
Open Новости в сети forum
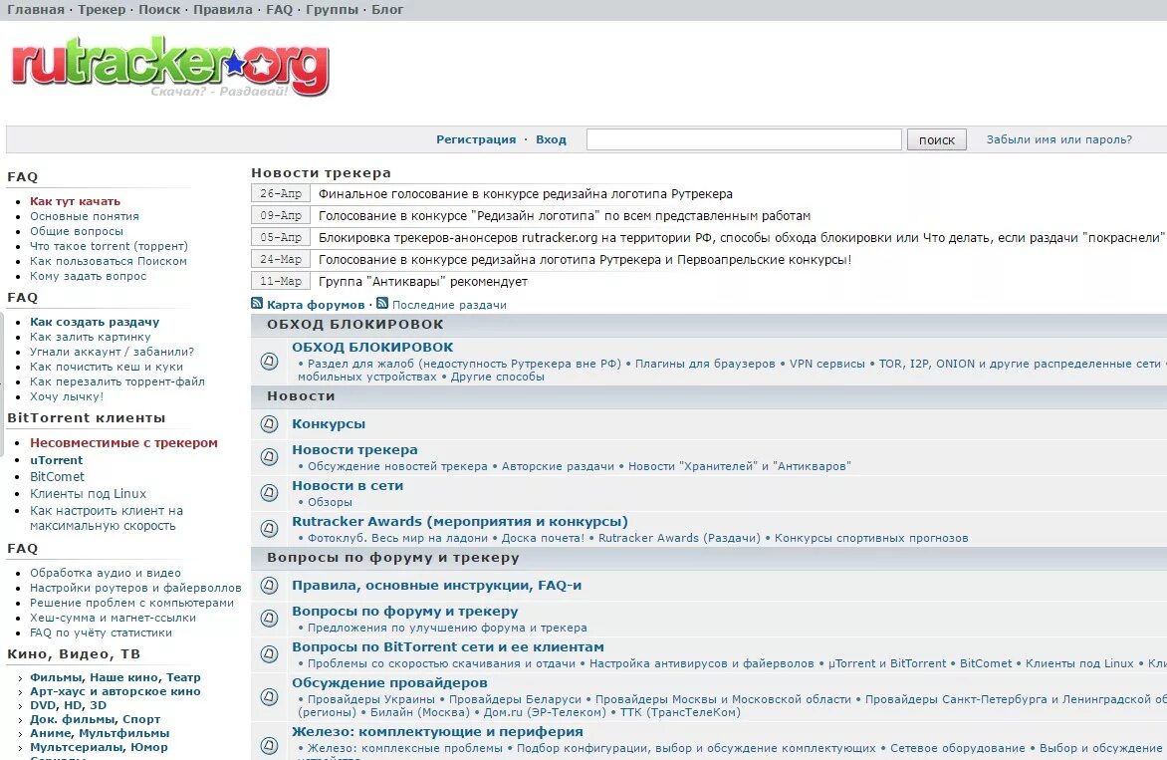coord(348,485)
